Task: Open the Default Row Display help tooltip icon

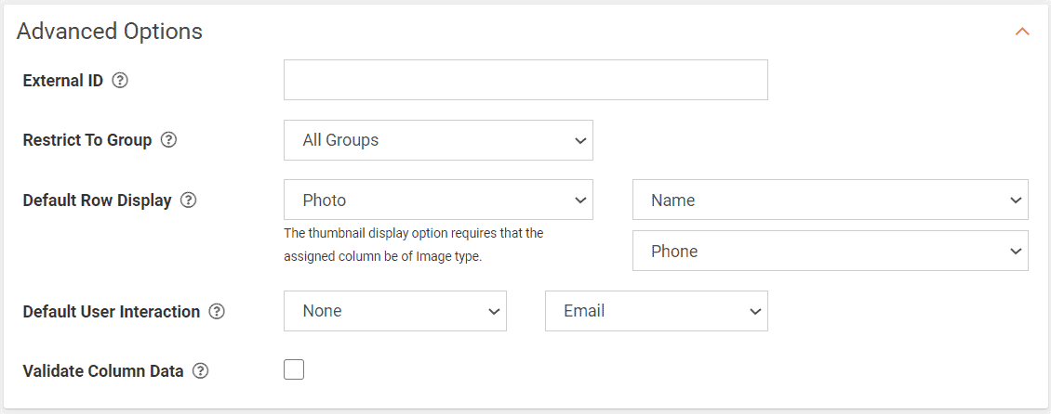Action: [x=189, y=200]
